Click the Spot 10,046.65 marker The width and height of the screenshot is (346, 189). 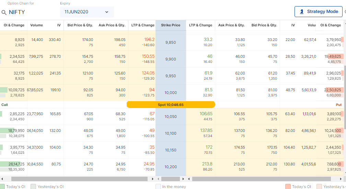(x=171, y=105)
